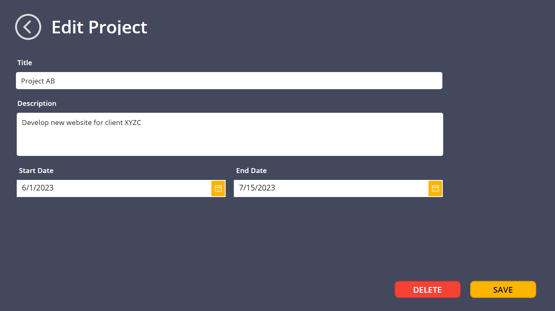Click the 'Title' field label
The image size is (555, 311).
tap(24, 63)
